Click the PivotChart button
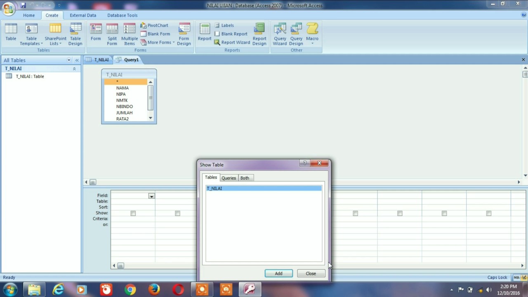This screenshot has height=297, width=528. pyautogui.click(x=154, y=26)
